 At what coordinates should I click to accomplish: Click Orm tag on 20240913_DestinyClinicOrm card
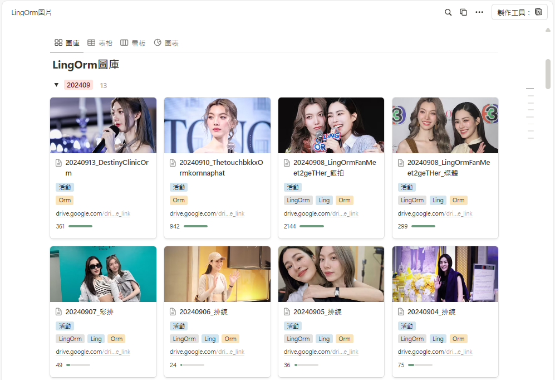(x=65, y=200)
